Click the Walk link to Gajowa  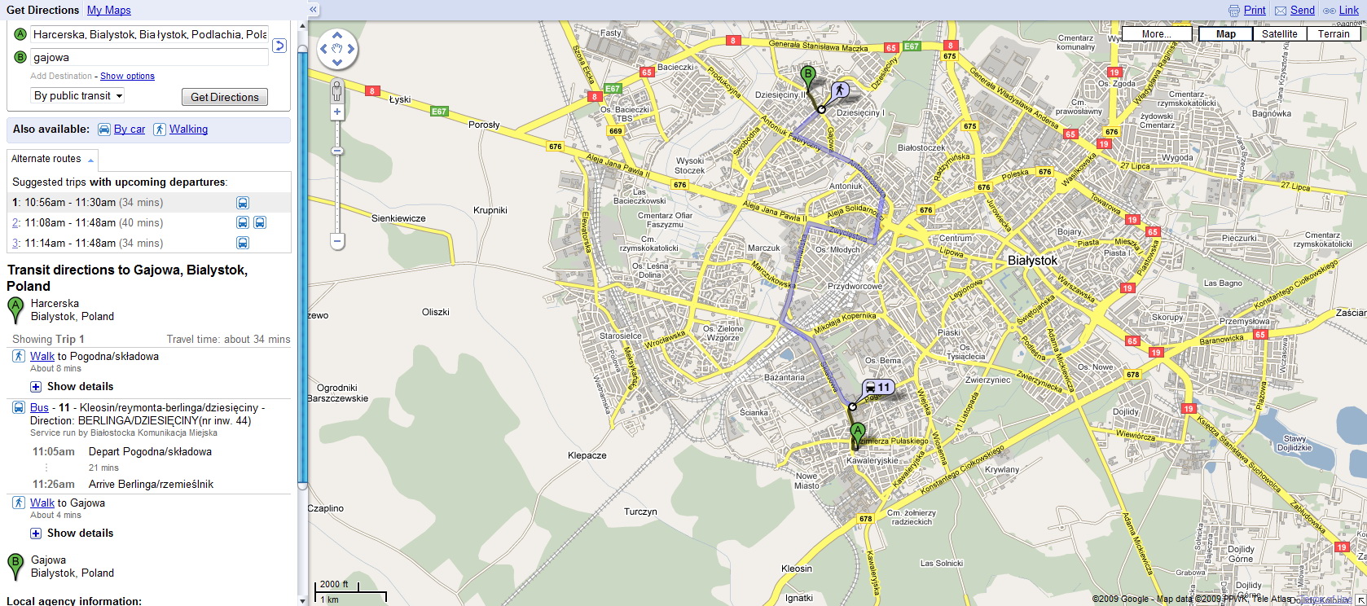(x=42, y=503)
